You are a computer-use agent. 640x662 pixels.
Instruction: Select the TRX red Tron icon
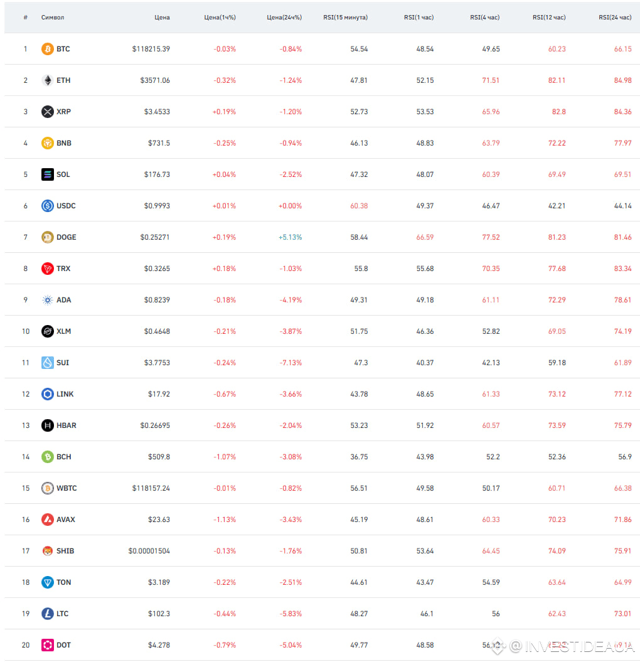pyautogui.click(x=47, y=269)
